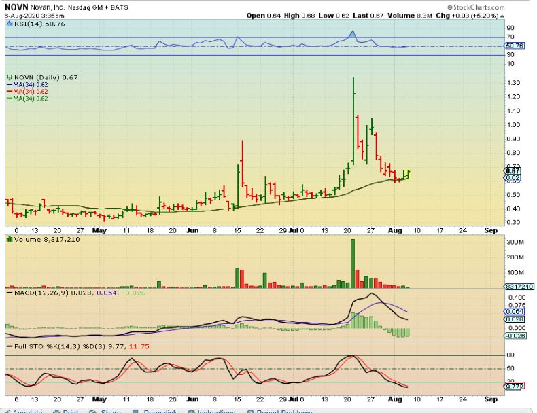The image size is (537, 413).
Task: Click the green up arrow after Chg percentage
Action: (502, 16)
